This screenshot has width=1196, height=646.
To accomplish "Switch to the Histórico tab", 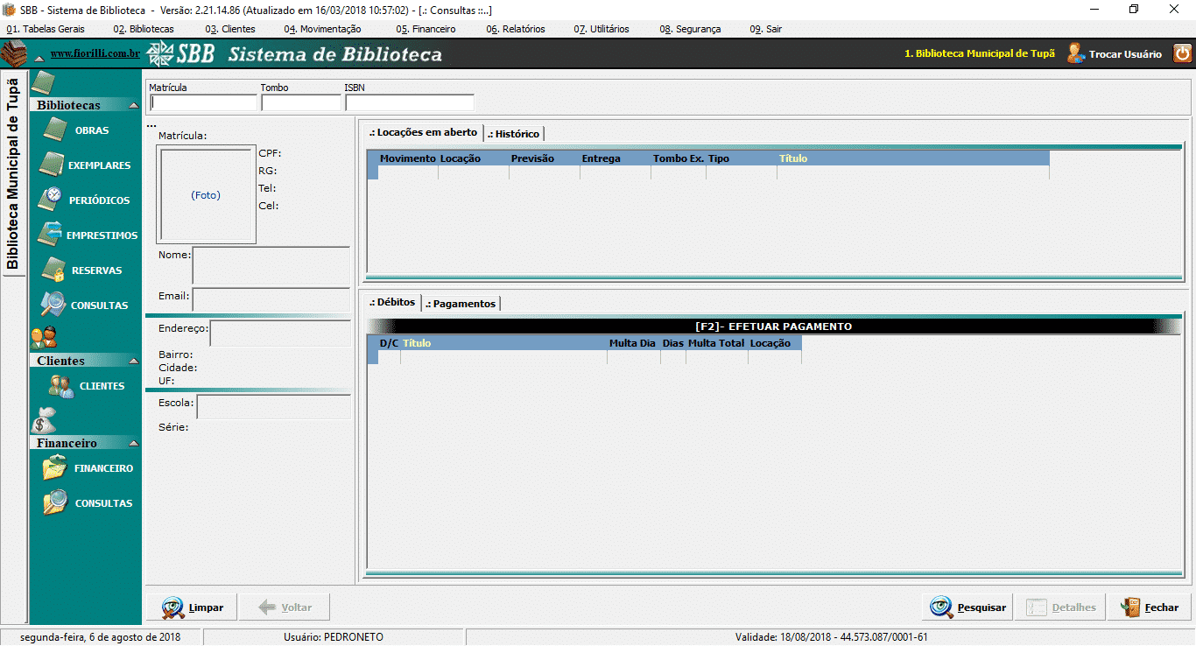I will point(516,134).
